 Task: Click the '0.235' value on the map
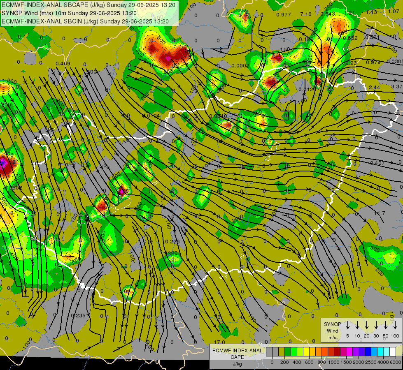point(78,316)
